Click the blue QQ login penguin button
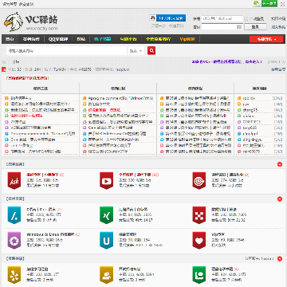The image size is (287, 287). 167,18
